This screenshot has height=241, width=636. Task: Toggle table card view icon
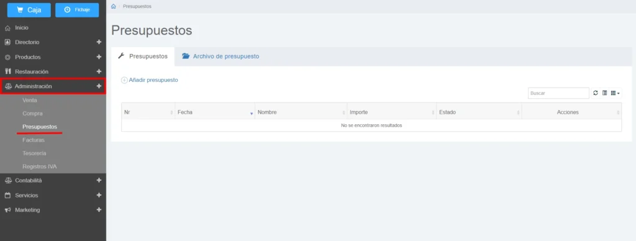[604, 93]
